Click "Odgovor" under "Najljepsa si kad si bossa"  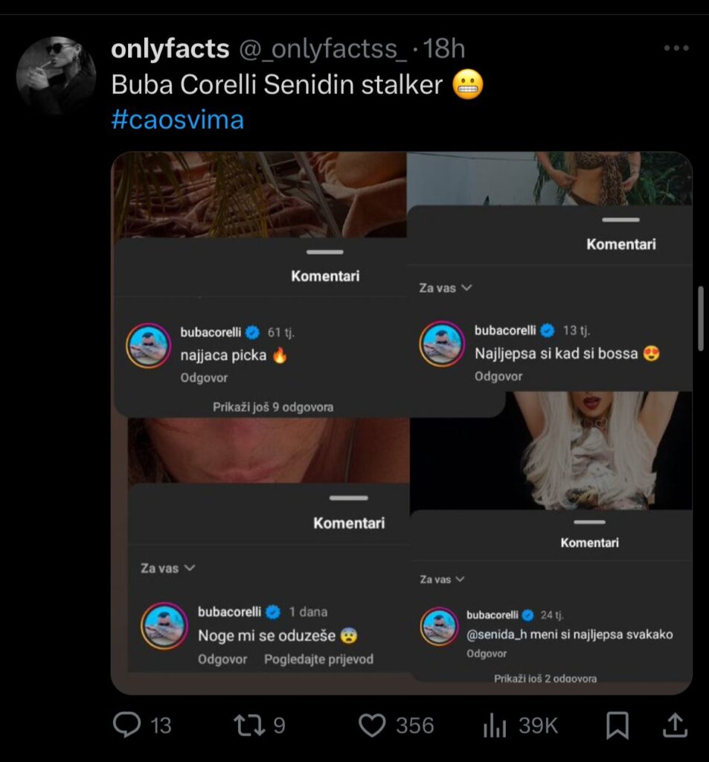pos(498,377)
